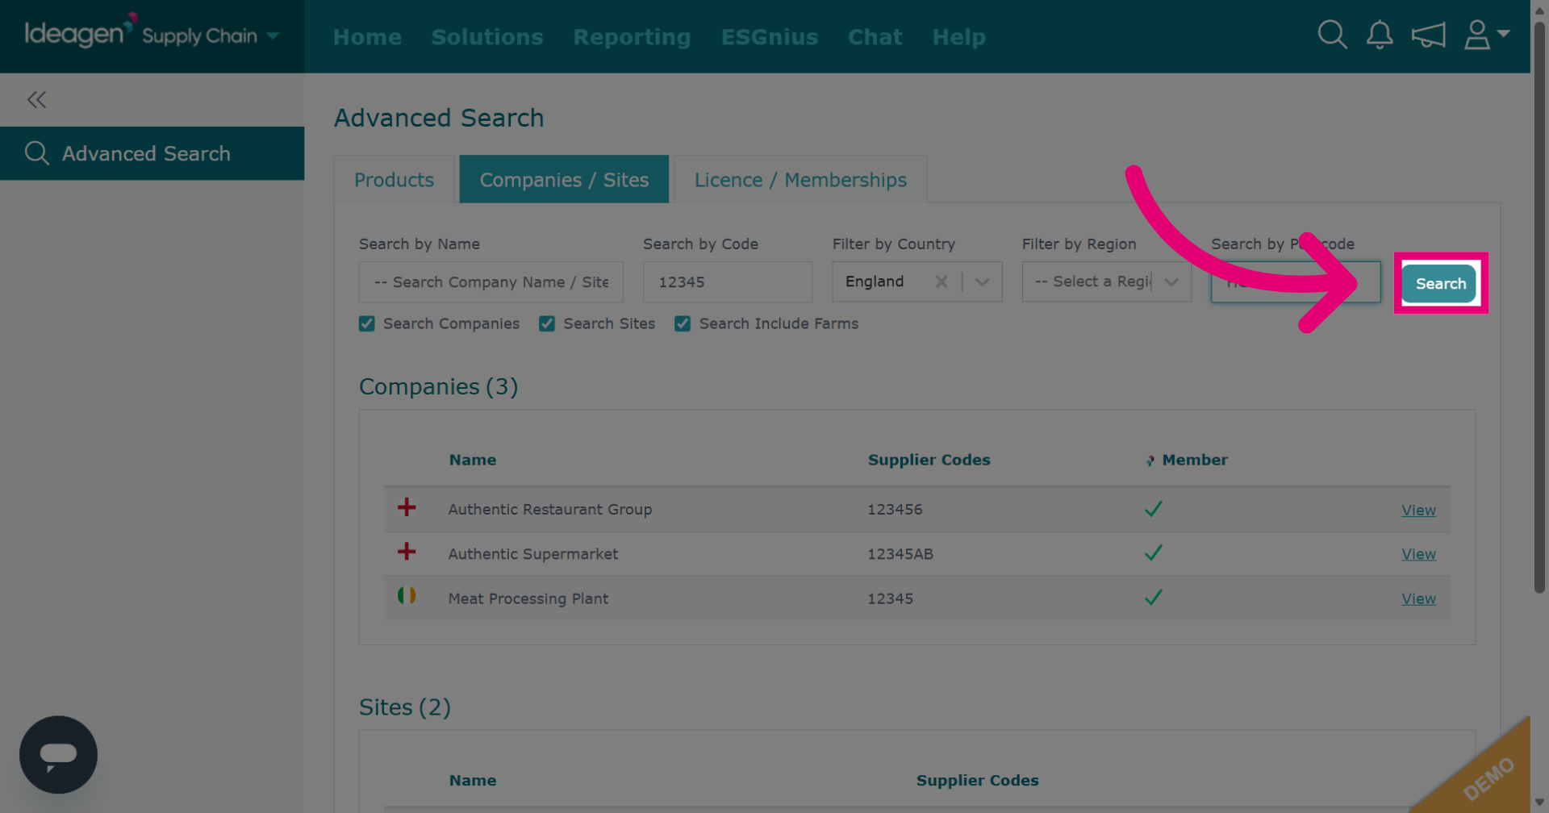Click member checkmark for Authentic Supermarket
The width and height of the screenshot is (1549, 813).
(x=1154, y=552)
